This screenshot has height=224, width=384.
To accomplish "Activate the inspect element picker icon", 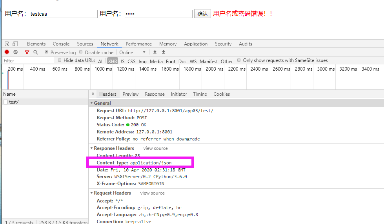I will 7,44.
